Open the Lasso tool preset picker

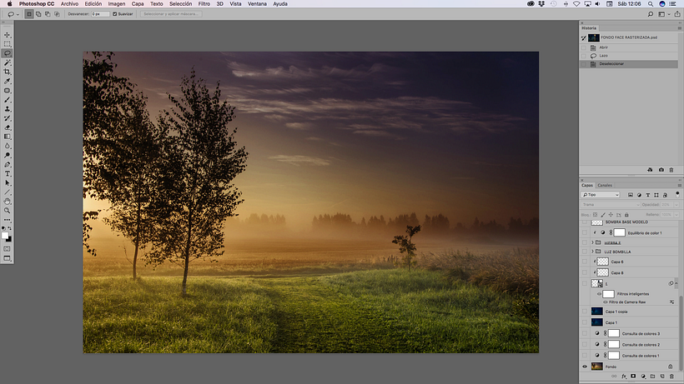(14, 14)
